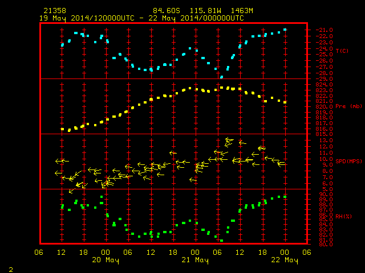Click the RH(%) humidity axis label
The height and width of the screenshot is (273, 365).
click(343, 216)
